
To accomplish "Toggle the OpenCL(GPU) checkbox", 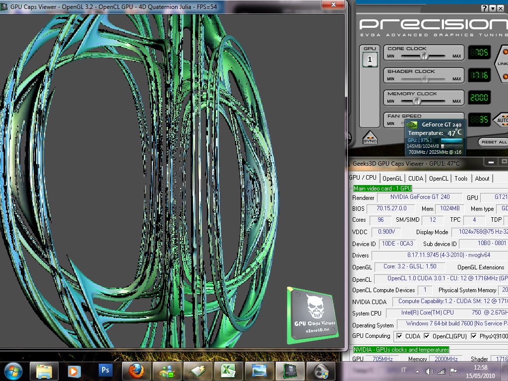I will 427,336.
